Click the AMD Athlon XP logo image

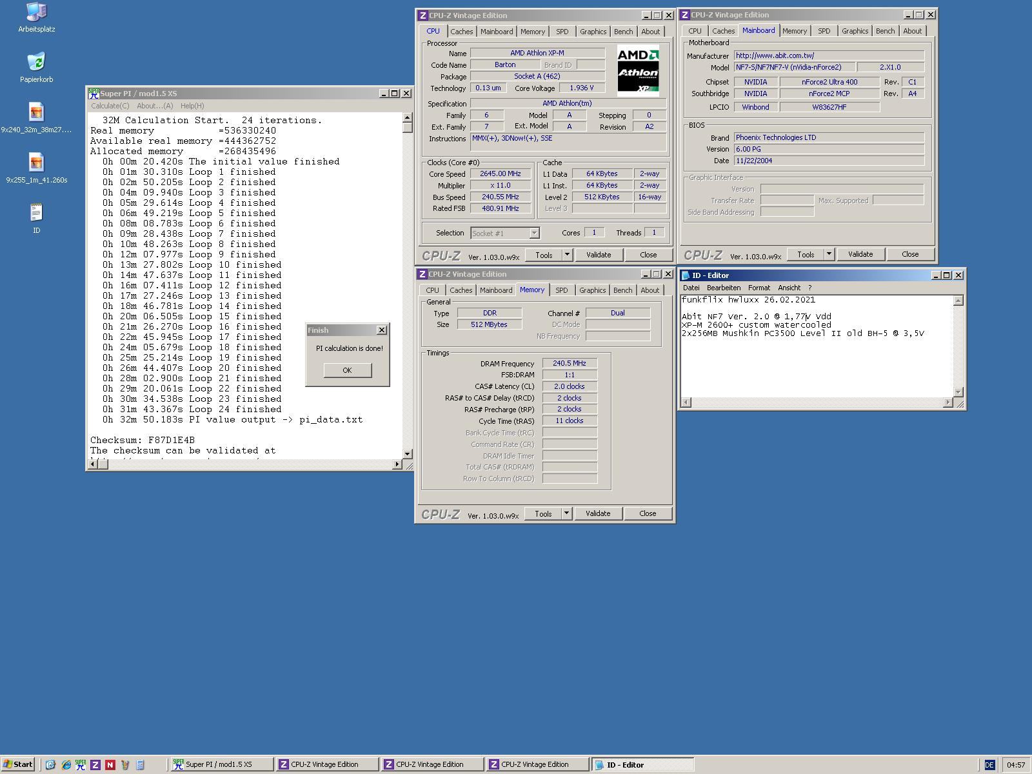tap(638, 70)
